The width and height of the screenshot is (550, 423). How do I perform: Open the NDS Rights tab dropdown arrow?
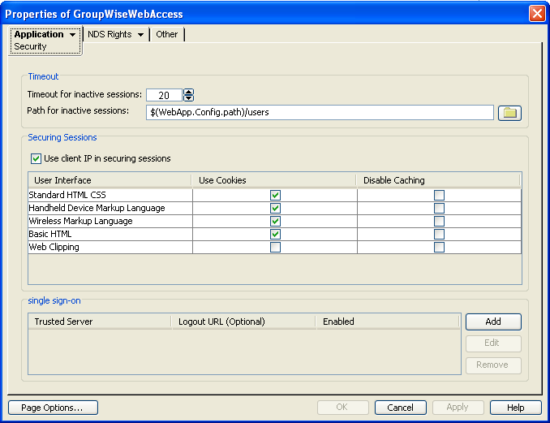(140, 35)
